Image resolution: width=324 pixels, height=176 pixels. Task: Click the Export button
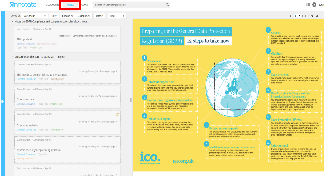click(100, 16)
